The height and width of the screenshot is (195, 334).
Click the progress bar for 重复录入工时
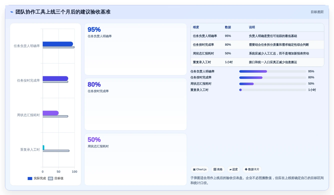[x=273, y=90]
